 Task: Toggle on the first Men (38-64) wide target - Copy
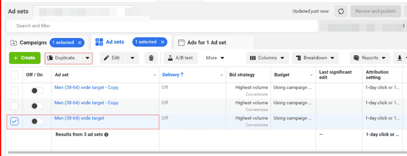(37, 91)
